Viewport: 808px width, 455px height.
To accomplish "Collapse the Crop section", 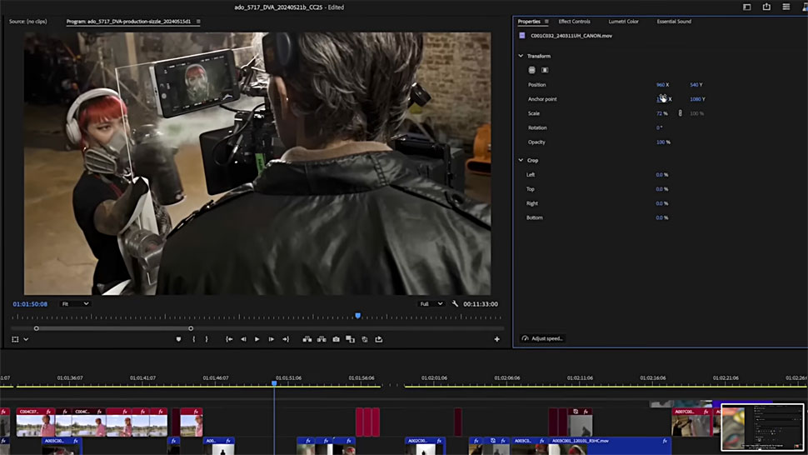I will 521,160.
